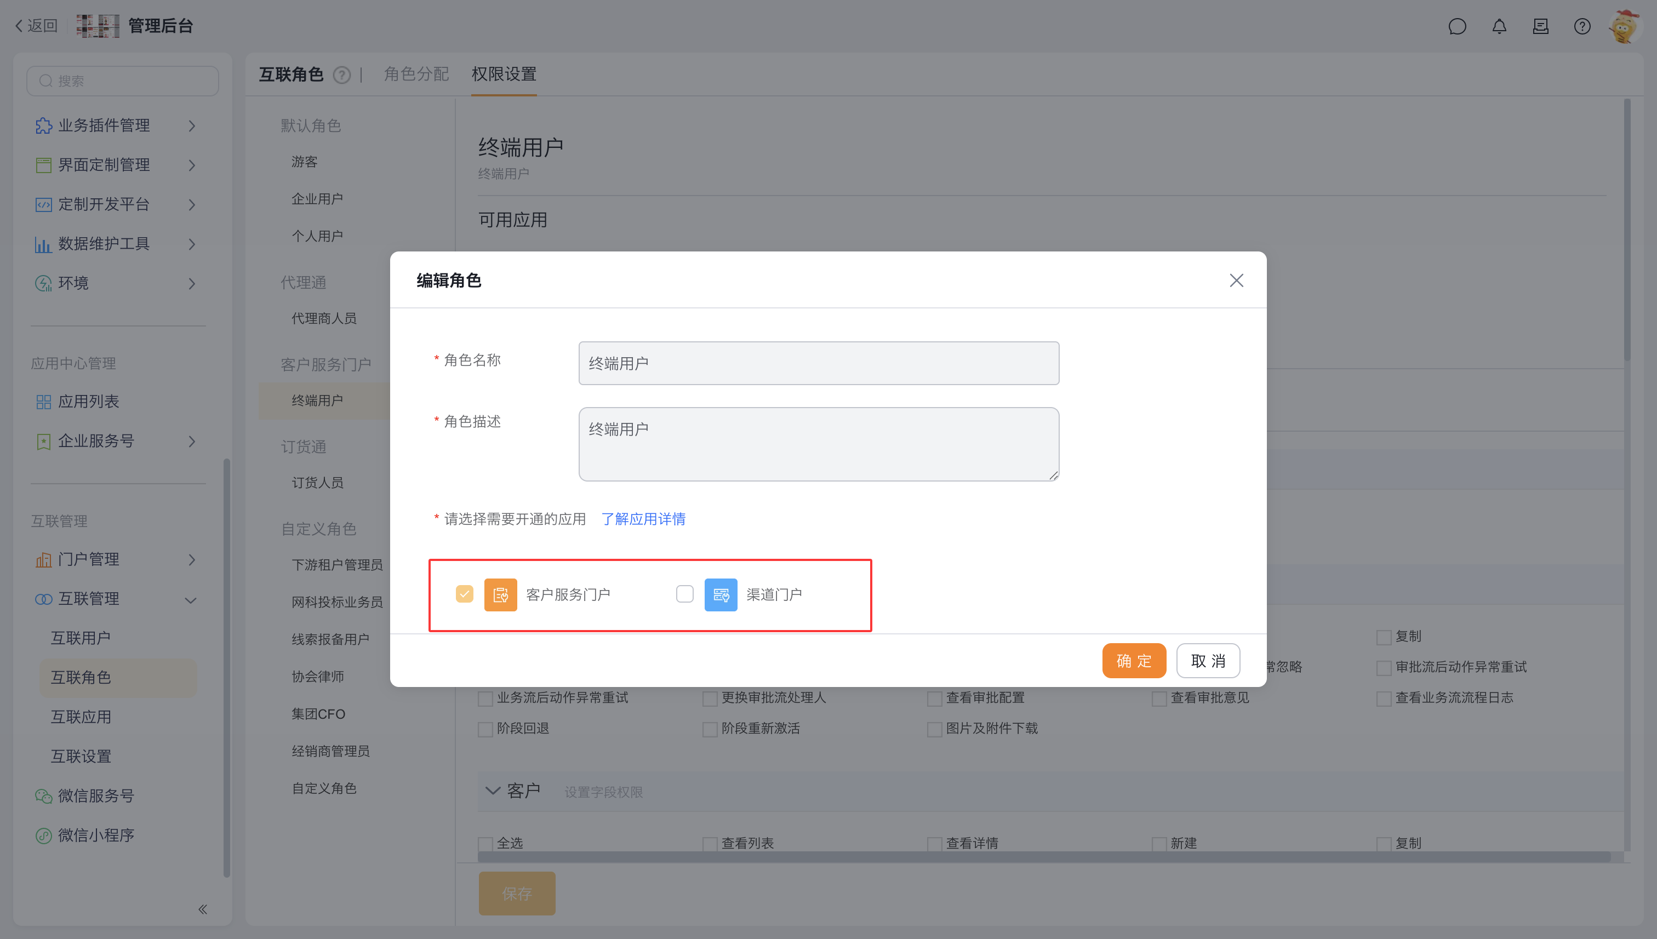Open the 互联用户 sidebar menu item
Viewport: 1657px width, 939px height.
point(81,638)
